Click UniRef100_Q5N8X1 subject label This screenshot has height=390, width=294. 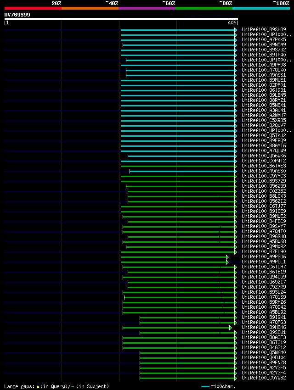(x=264, y=105)
